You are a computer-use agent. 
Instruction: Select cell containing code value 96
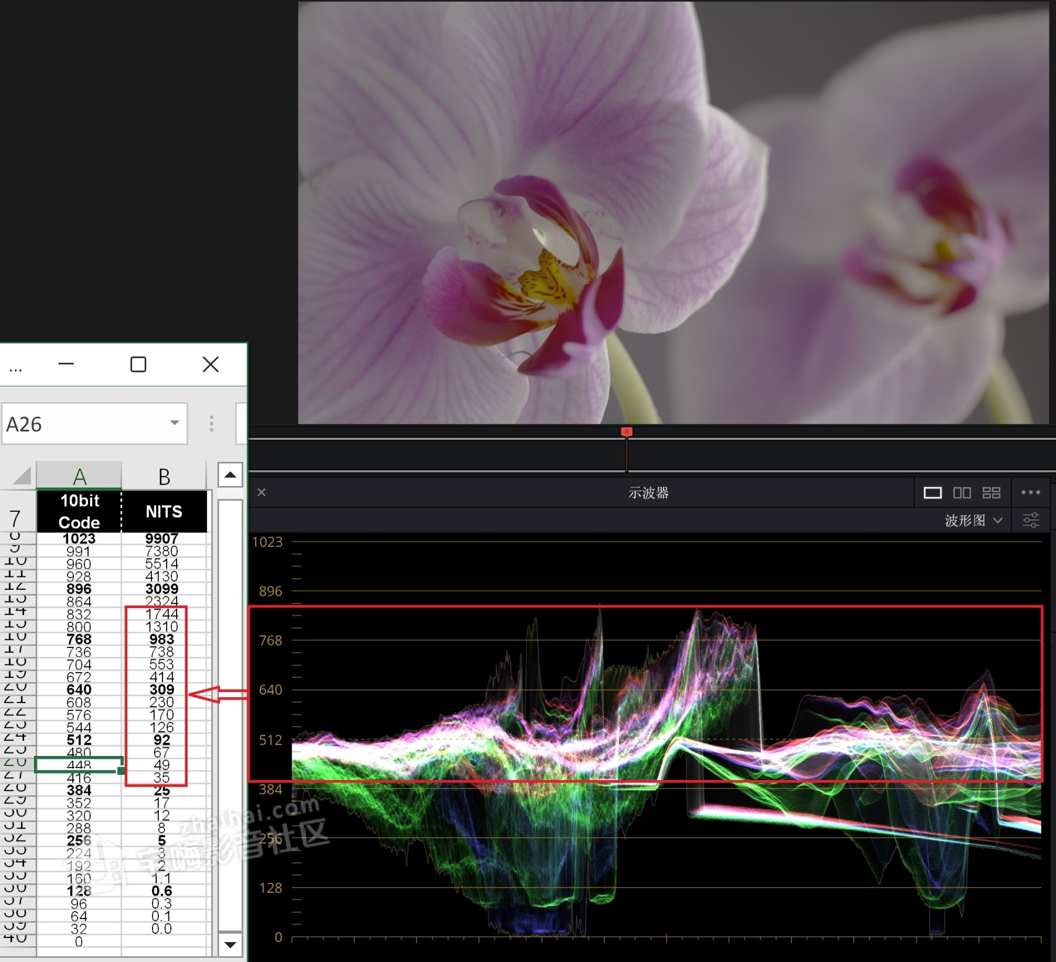[79, 904]
